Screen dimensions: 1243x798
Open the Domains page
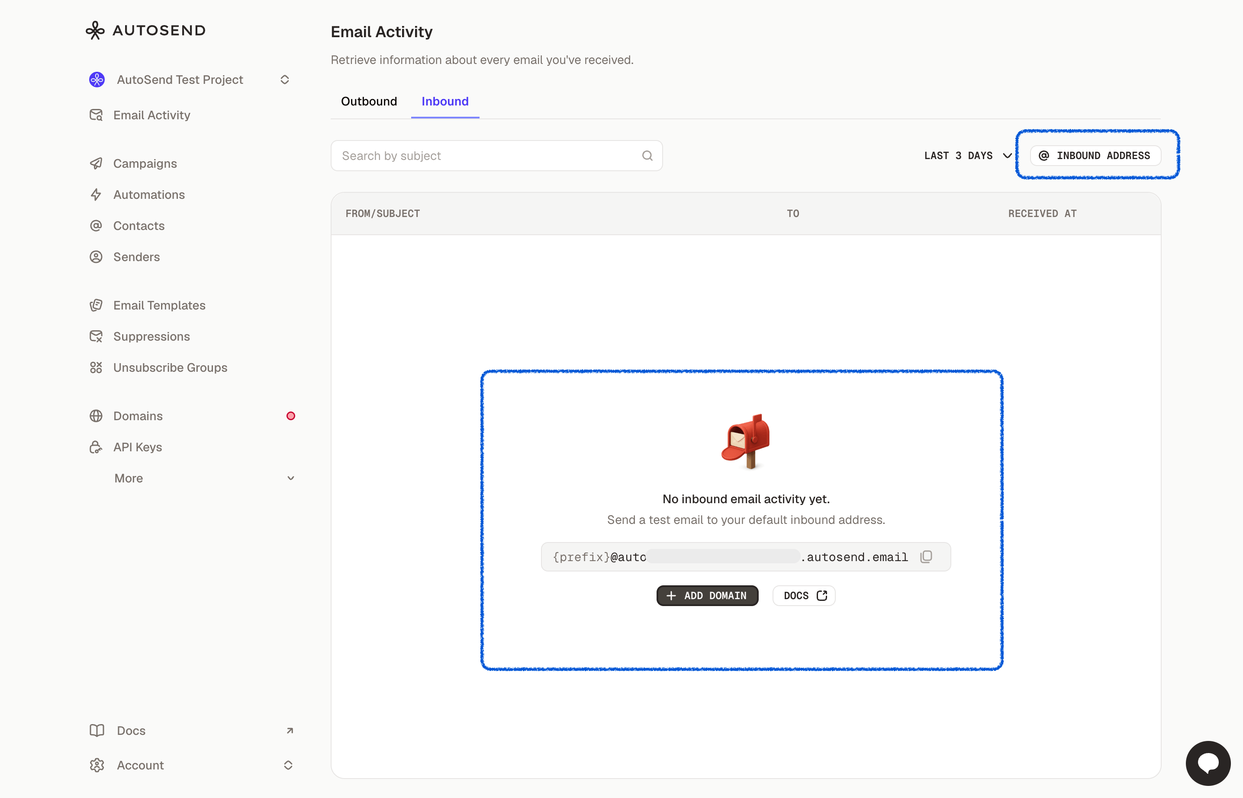pos(138,415)
